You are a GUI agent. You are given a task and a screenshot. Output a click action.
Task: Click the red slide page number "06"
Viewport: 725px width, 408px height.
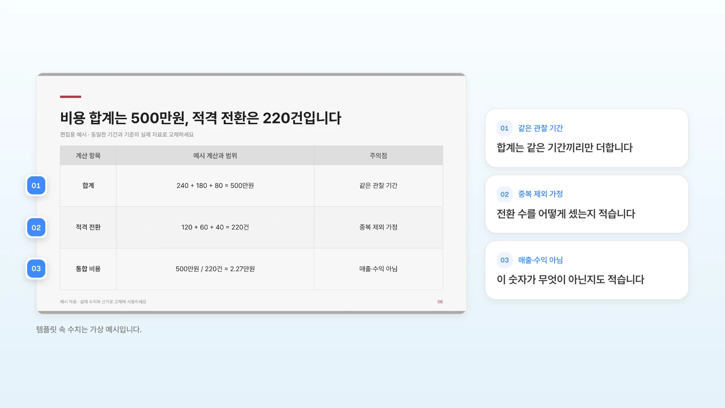point(440,302)
